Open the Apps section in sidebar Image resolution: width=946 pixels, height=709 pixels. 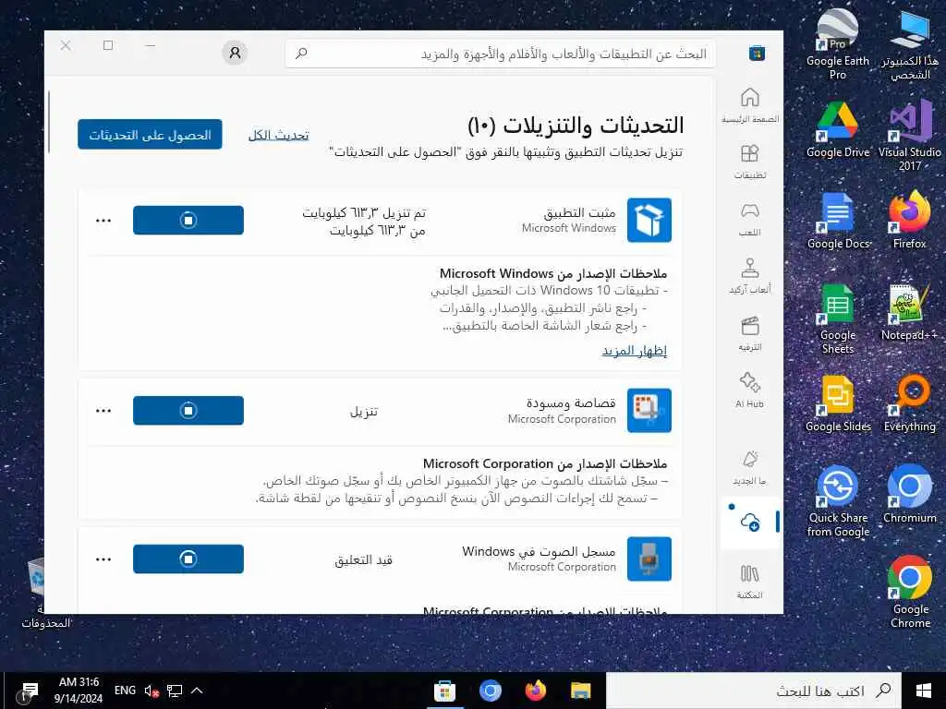750,162
